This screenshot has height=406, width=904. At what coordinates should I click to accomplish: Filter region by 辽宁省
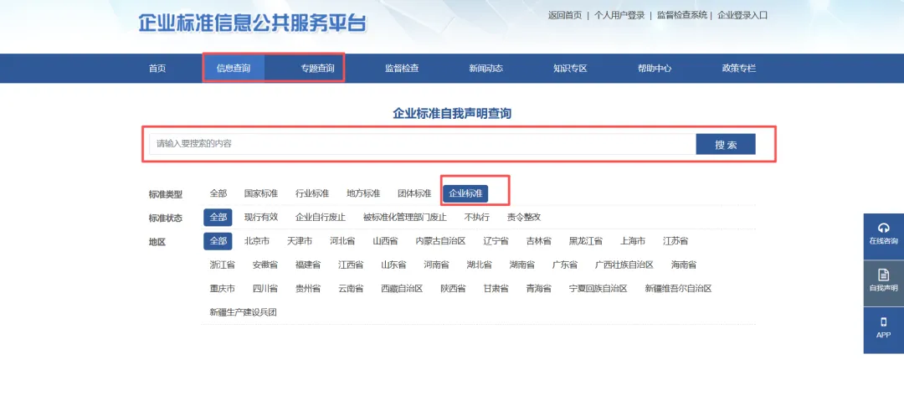coord(496,241)
